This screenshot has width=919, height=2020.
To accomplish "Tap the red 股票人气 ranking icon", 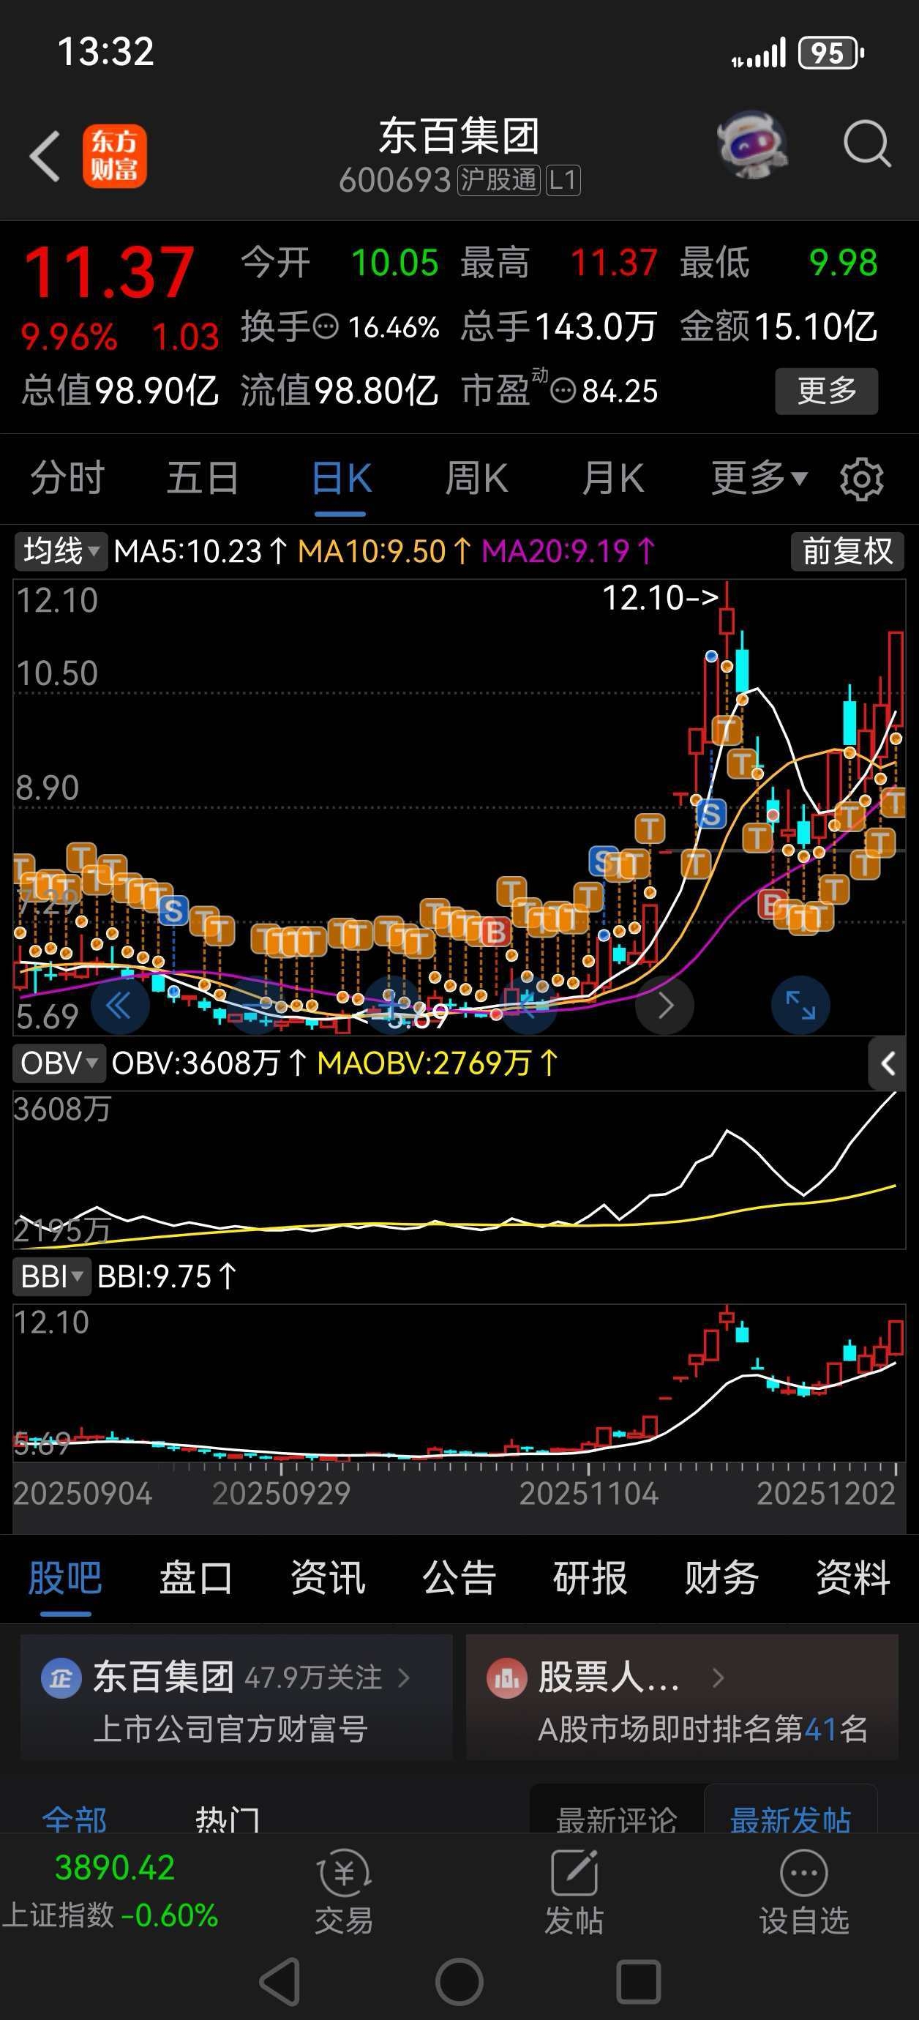I will [x=506, y=1679].
